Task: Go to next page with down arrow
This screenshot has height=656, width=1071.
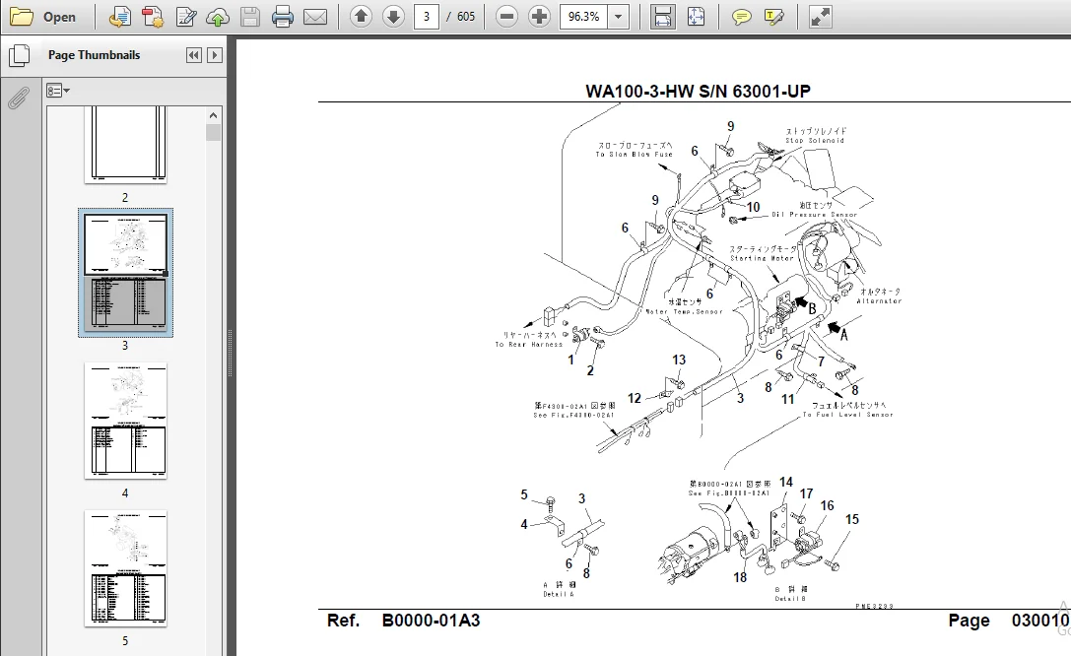Action: [393, 17]
